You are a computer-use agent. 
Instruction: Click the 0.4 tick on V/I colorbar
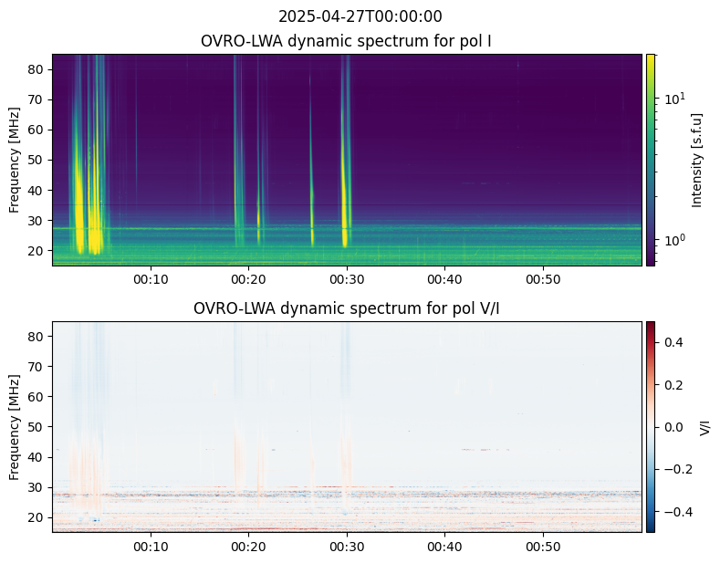click(x=673, y=342)
